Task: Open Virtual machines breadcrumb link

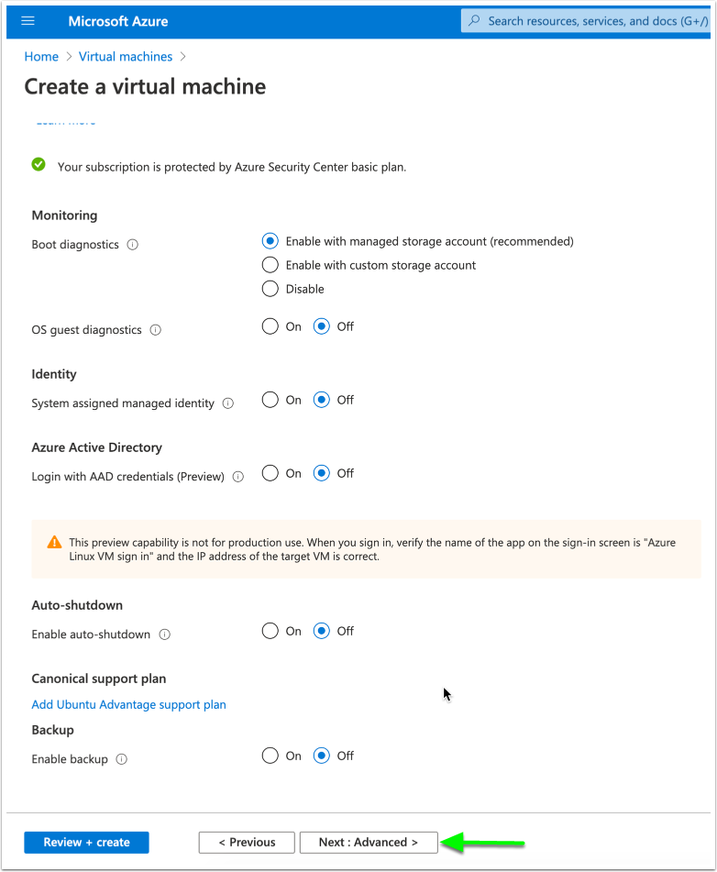Action: (126, 57)
